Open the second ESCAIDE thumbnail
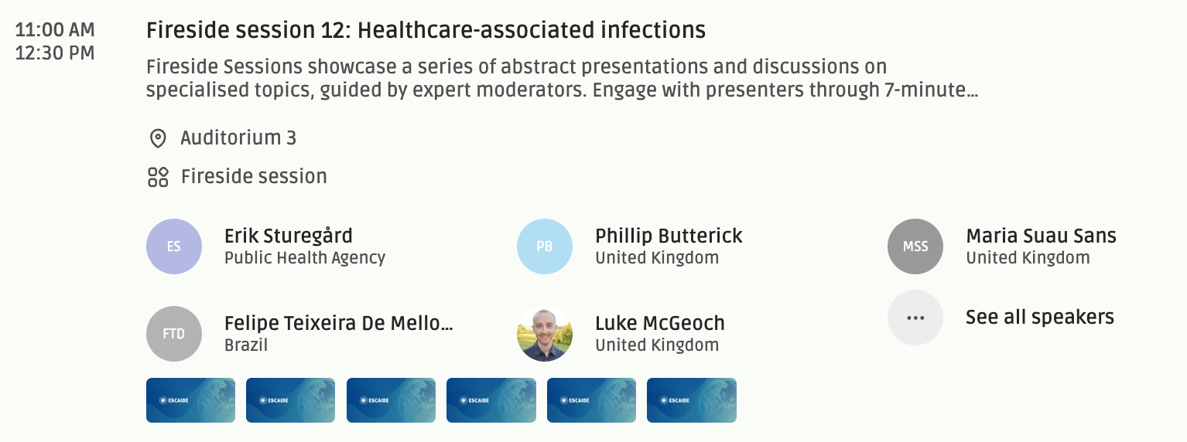Image resolution: width=1187 pixels, height=442 pixels. click(290, 400)
